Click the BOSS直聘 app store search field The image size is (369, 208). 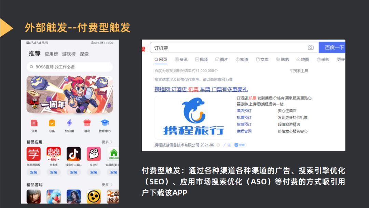pyautogui.click(x=70, y=67)
